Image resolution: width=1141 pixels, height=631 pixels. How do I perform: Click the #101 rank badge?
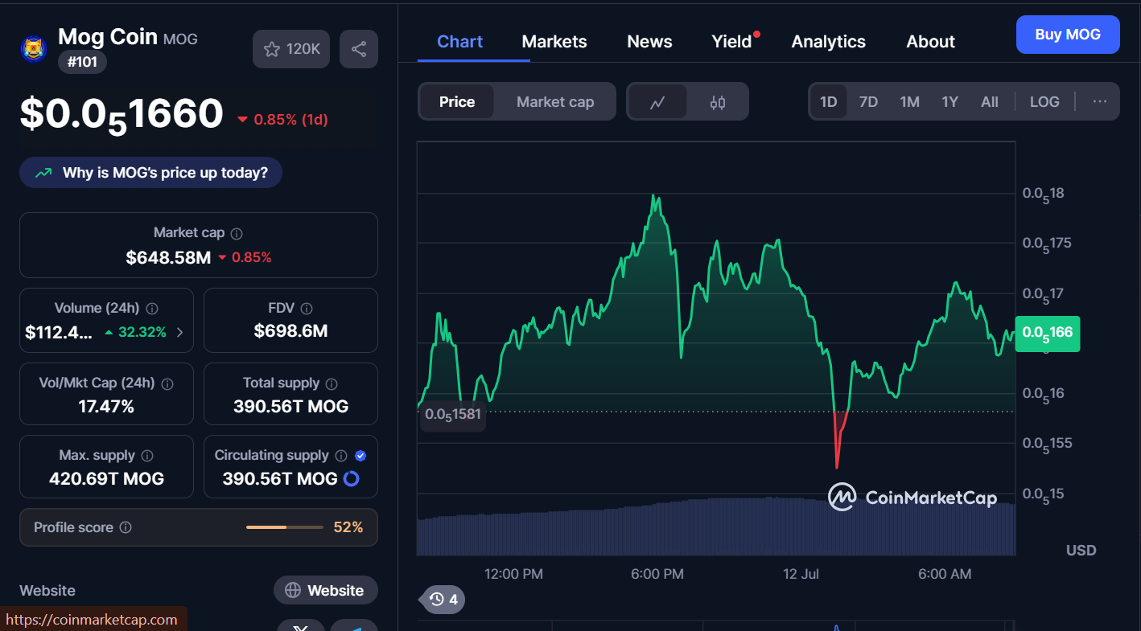coord(82,62)
